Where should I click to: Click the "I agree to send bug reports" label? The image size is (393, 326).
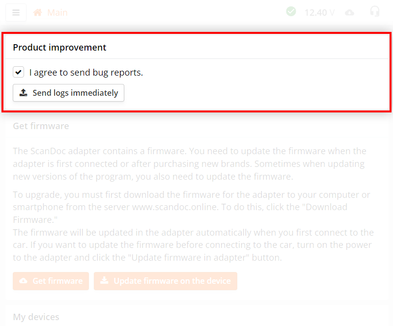click(86, 73)
